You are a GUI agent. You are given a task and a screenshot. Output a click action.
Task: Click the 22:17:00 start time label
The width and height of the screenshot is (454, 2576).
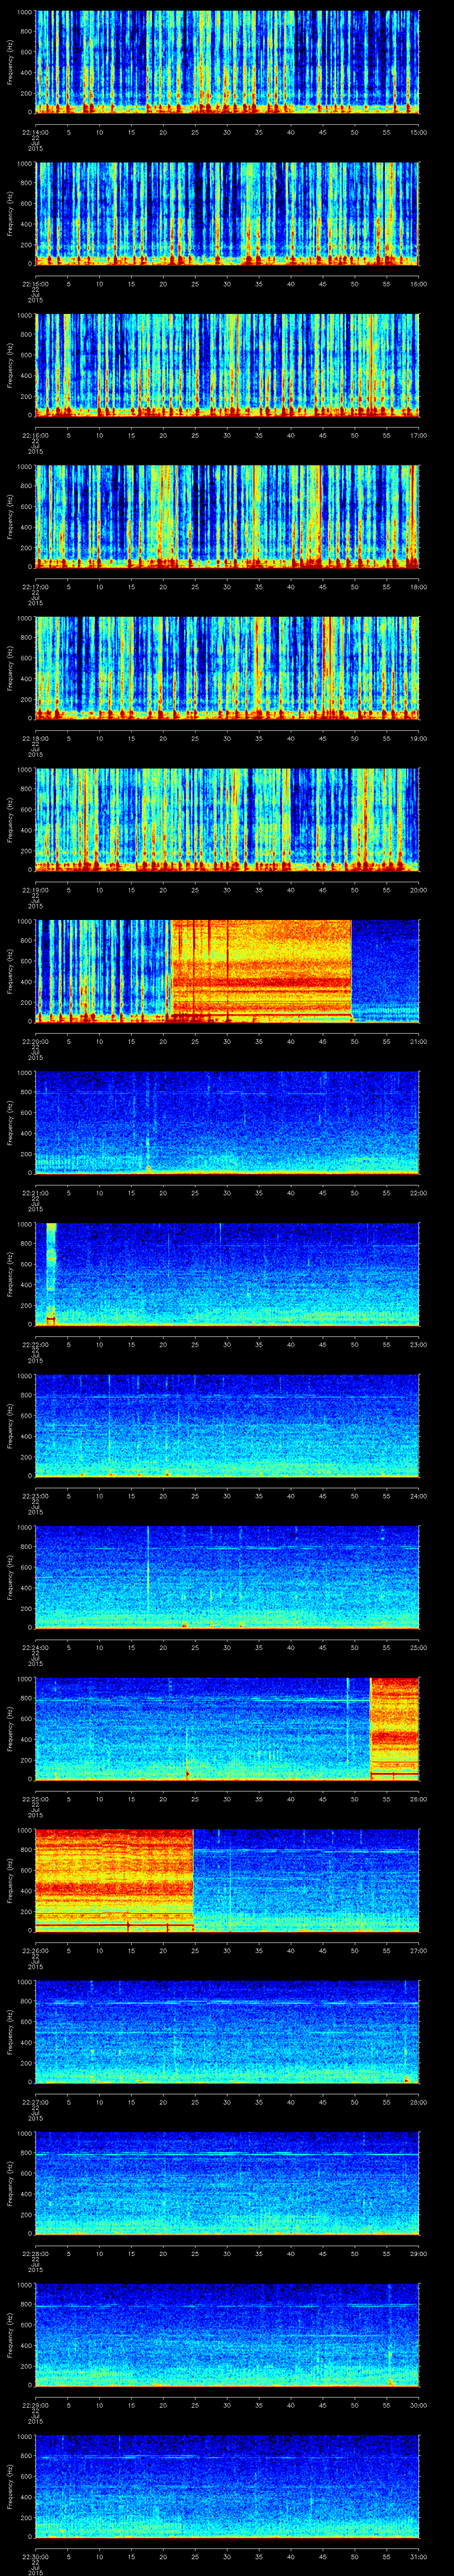[35, 586]
